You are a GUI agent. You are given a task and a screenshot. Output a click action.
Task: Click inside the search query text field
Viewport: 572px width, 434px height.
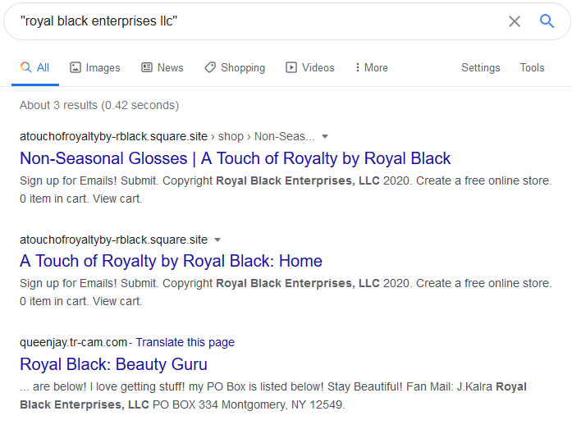[255, 21]
